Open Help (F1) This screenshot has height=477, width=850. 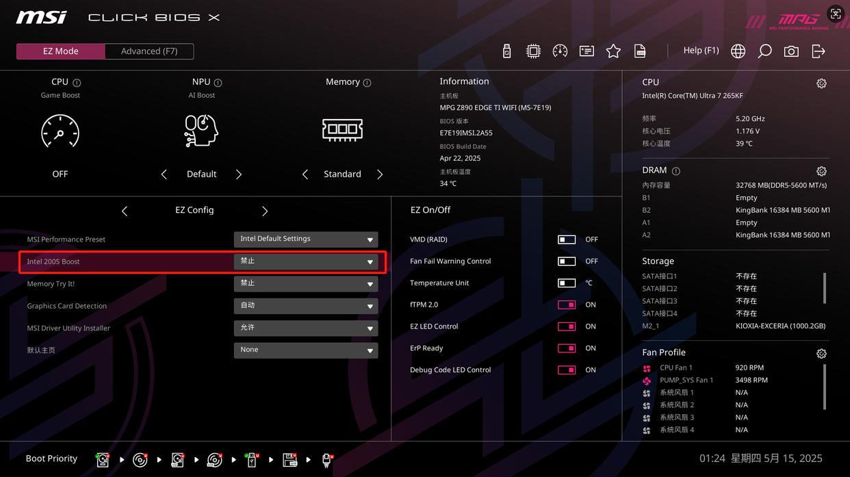tap(701, 51)
